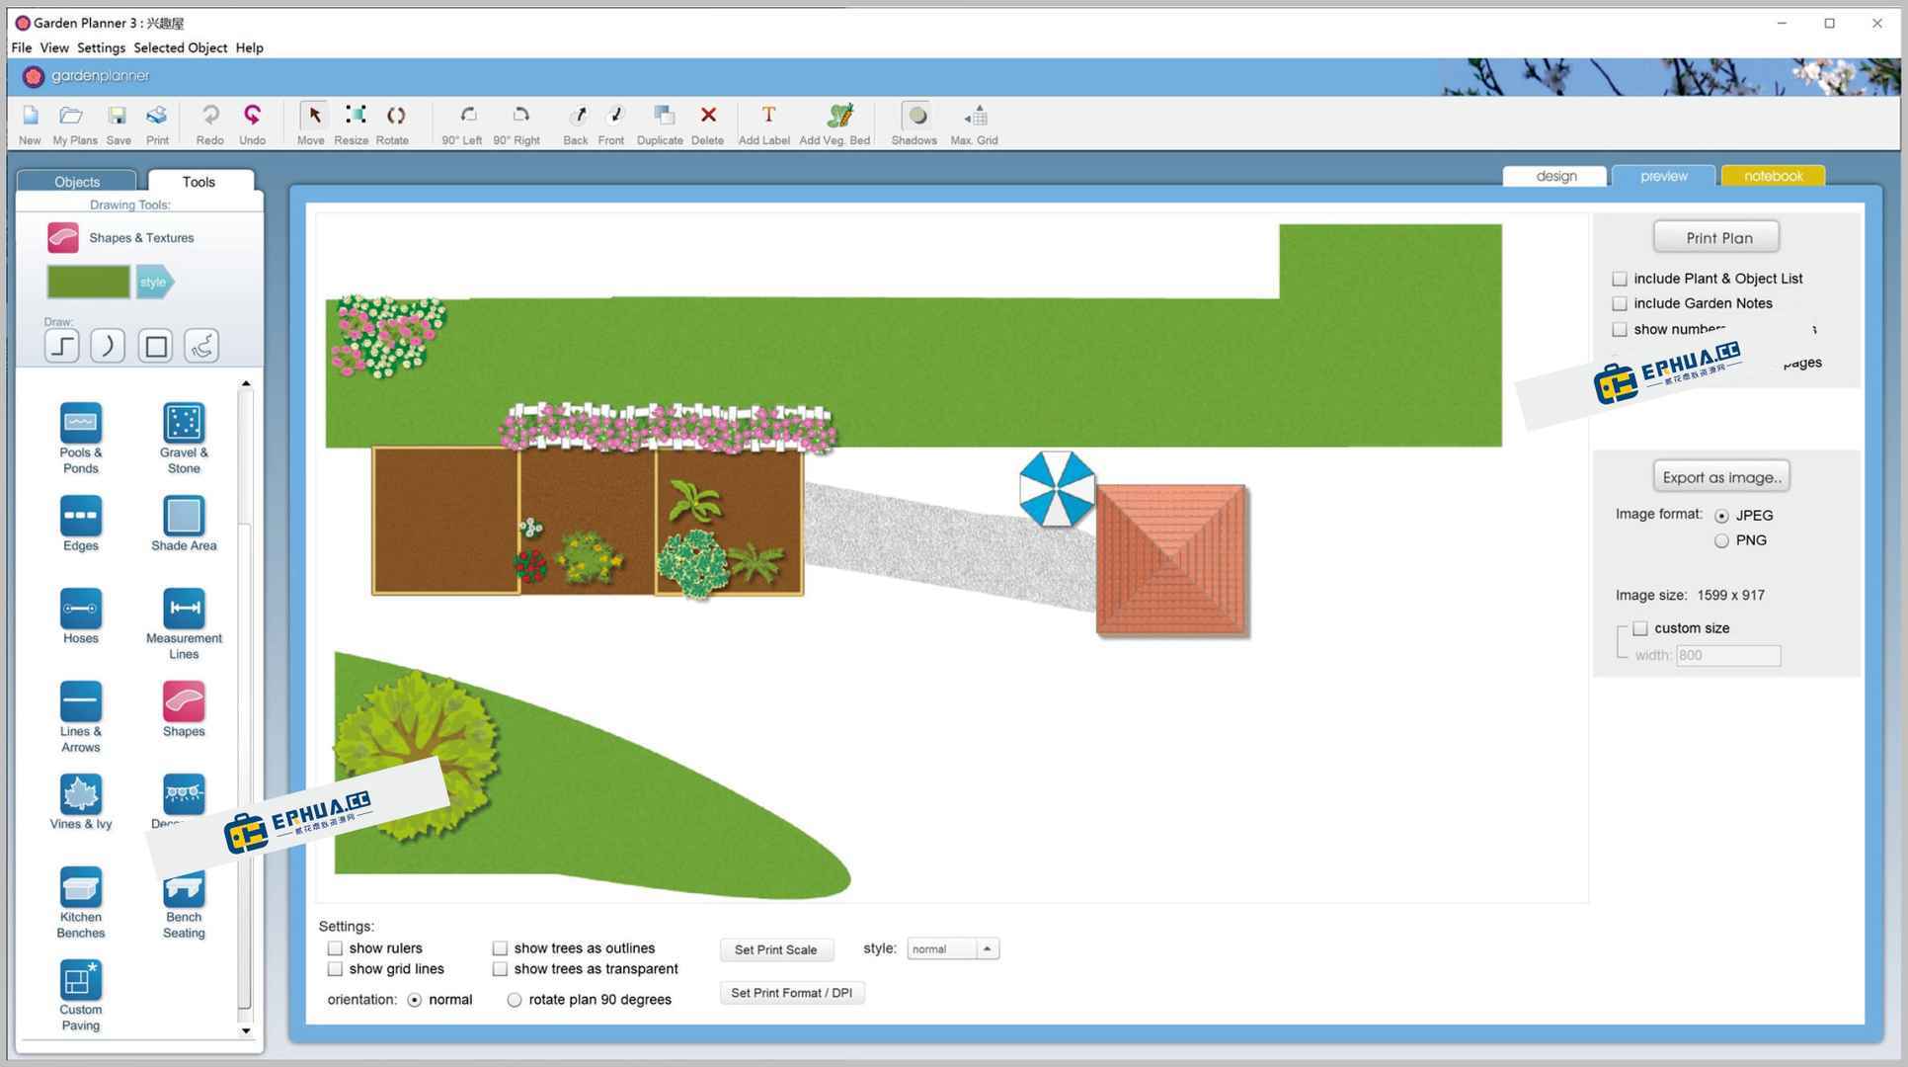This screenshot has height=1067, width=1908.
Task: Enable the show grid lines checkbox
Action: (336, 969)
